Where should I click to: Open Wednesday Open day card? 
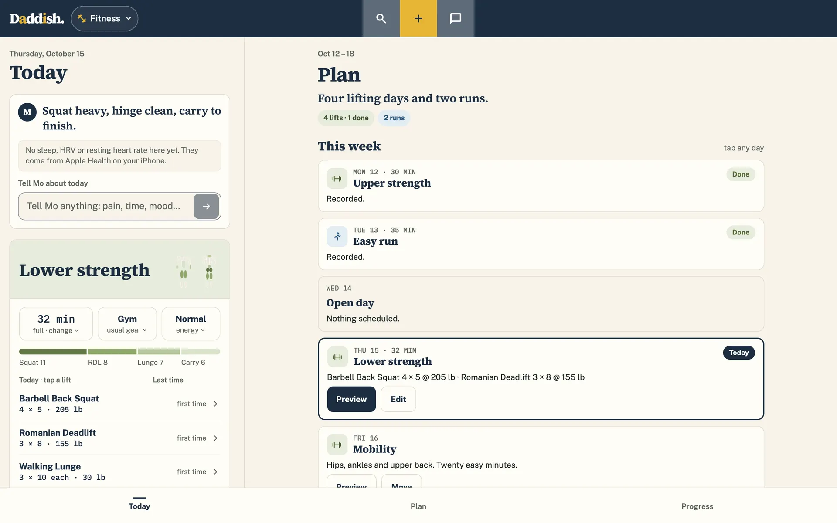coord(541,304)
